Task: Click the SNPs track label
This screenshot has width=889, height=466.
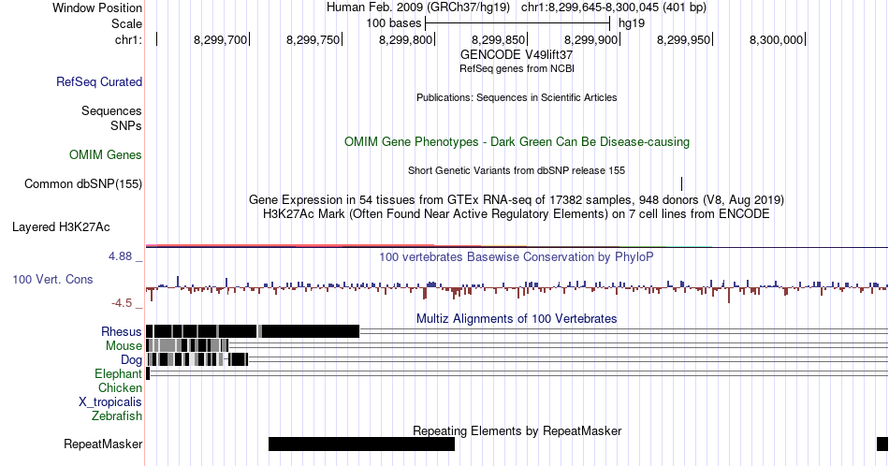Action: (126, 125)
